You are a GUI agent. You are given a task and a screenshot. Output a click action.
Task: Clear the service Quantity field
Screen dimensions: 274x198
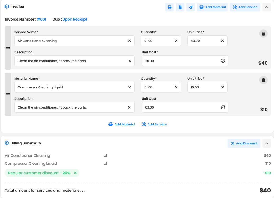[x=176, y=41]
